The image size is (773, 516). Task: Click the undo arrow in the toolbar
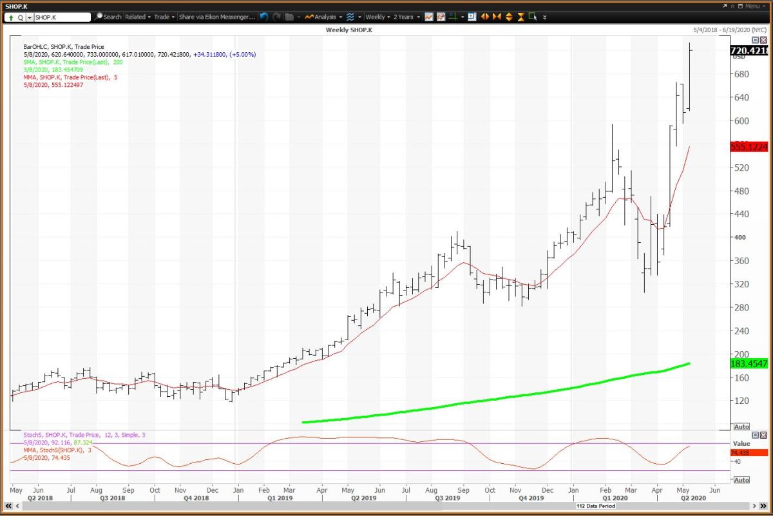point(264,17)
